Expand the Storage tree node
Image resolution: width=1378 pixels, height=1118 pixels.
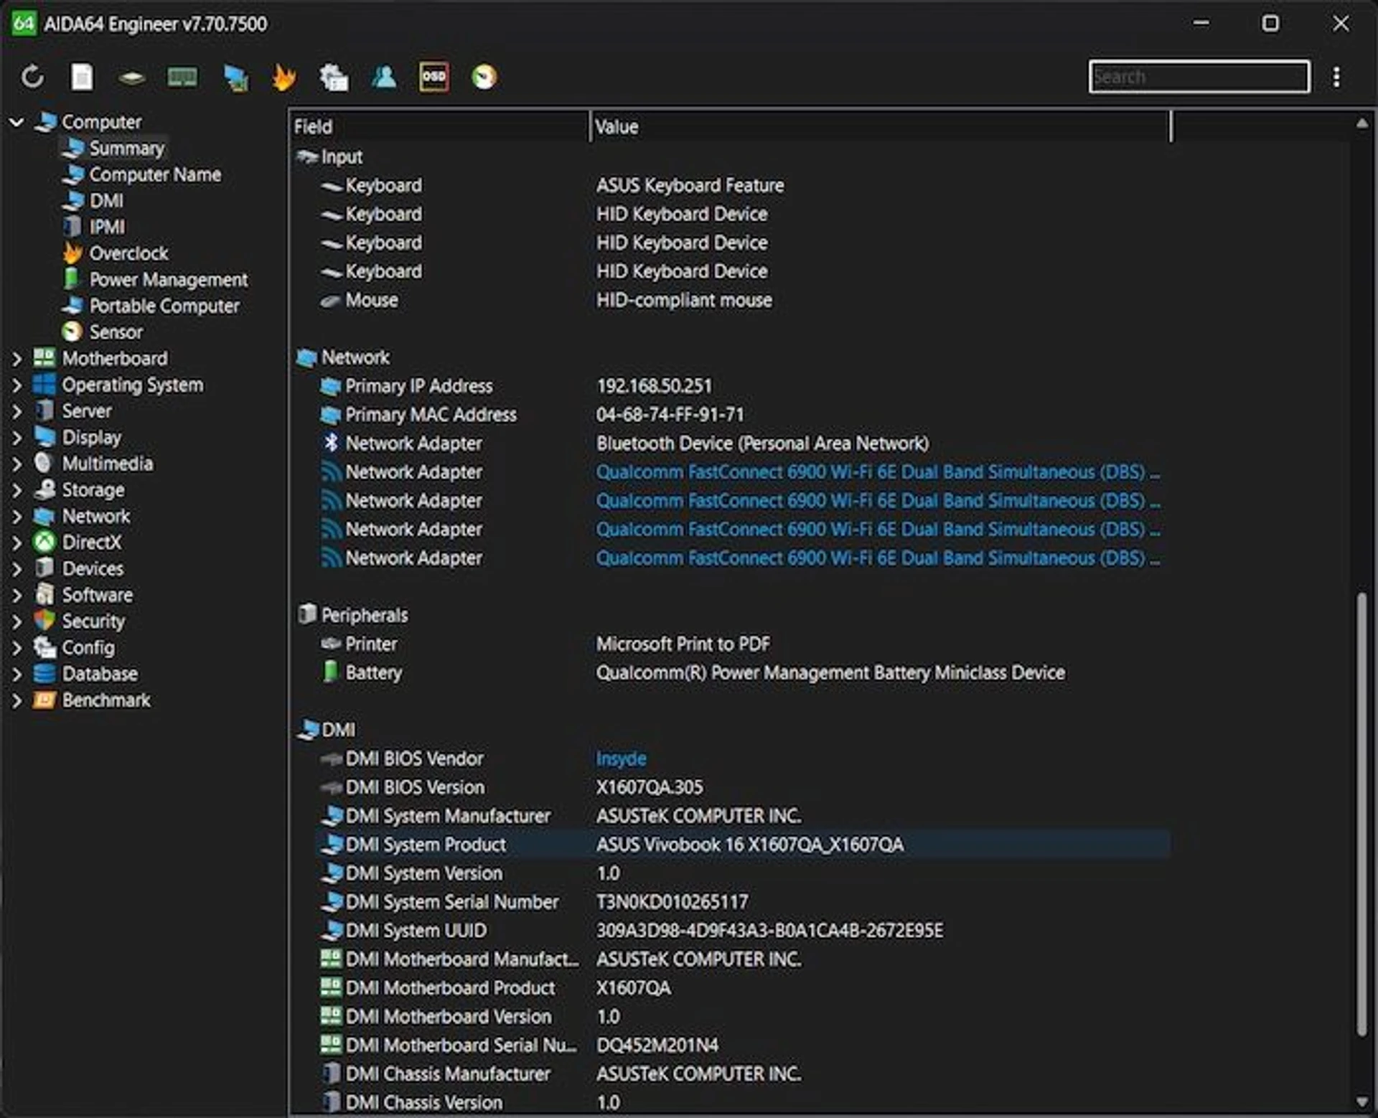pos(17,490)
